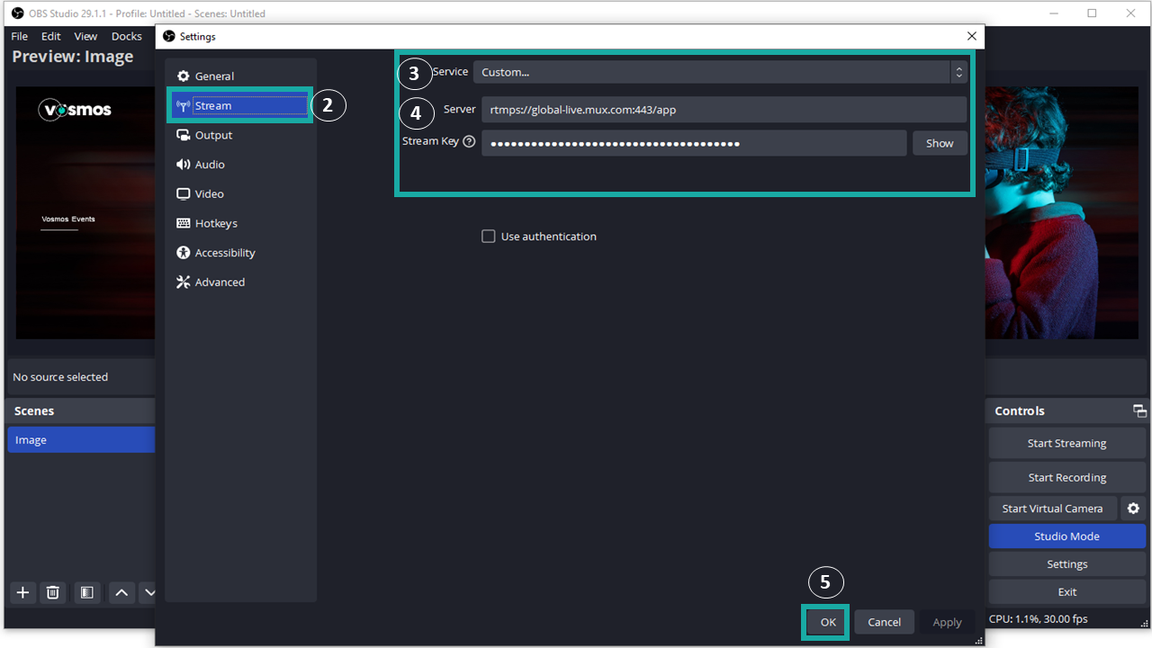1152x648 pixels.
Task: Open the Audio settings category
Action: point(240,165)
